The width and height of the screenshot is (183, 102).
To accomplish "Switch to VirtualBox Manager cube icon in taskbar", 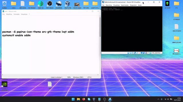I will 94,99.
